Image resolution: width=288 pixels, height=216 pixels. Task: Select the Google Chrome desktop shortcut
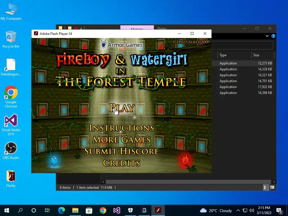coord(11,97)
